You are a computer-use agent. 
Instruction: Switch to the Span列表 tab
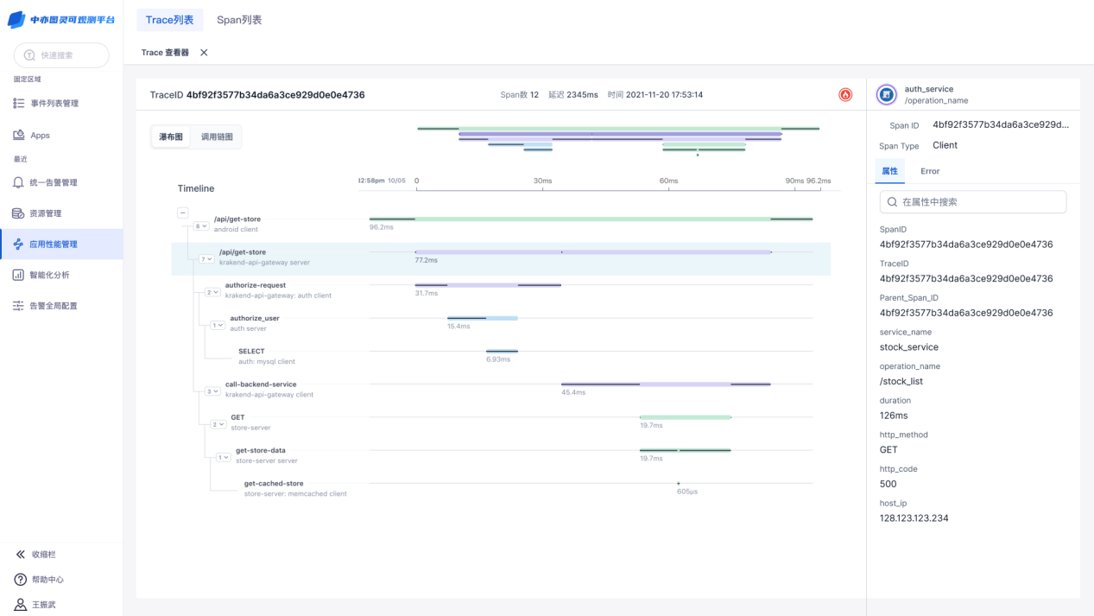coord(239,20)
